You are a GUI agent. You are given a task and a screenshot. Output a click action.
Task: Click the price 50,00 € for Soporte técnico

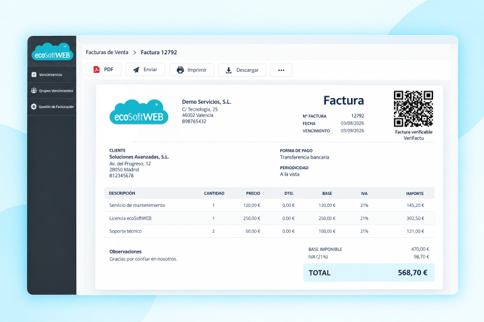coord(253,231)
